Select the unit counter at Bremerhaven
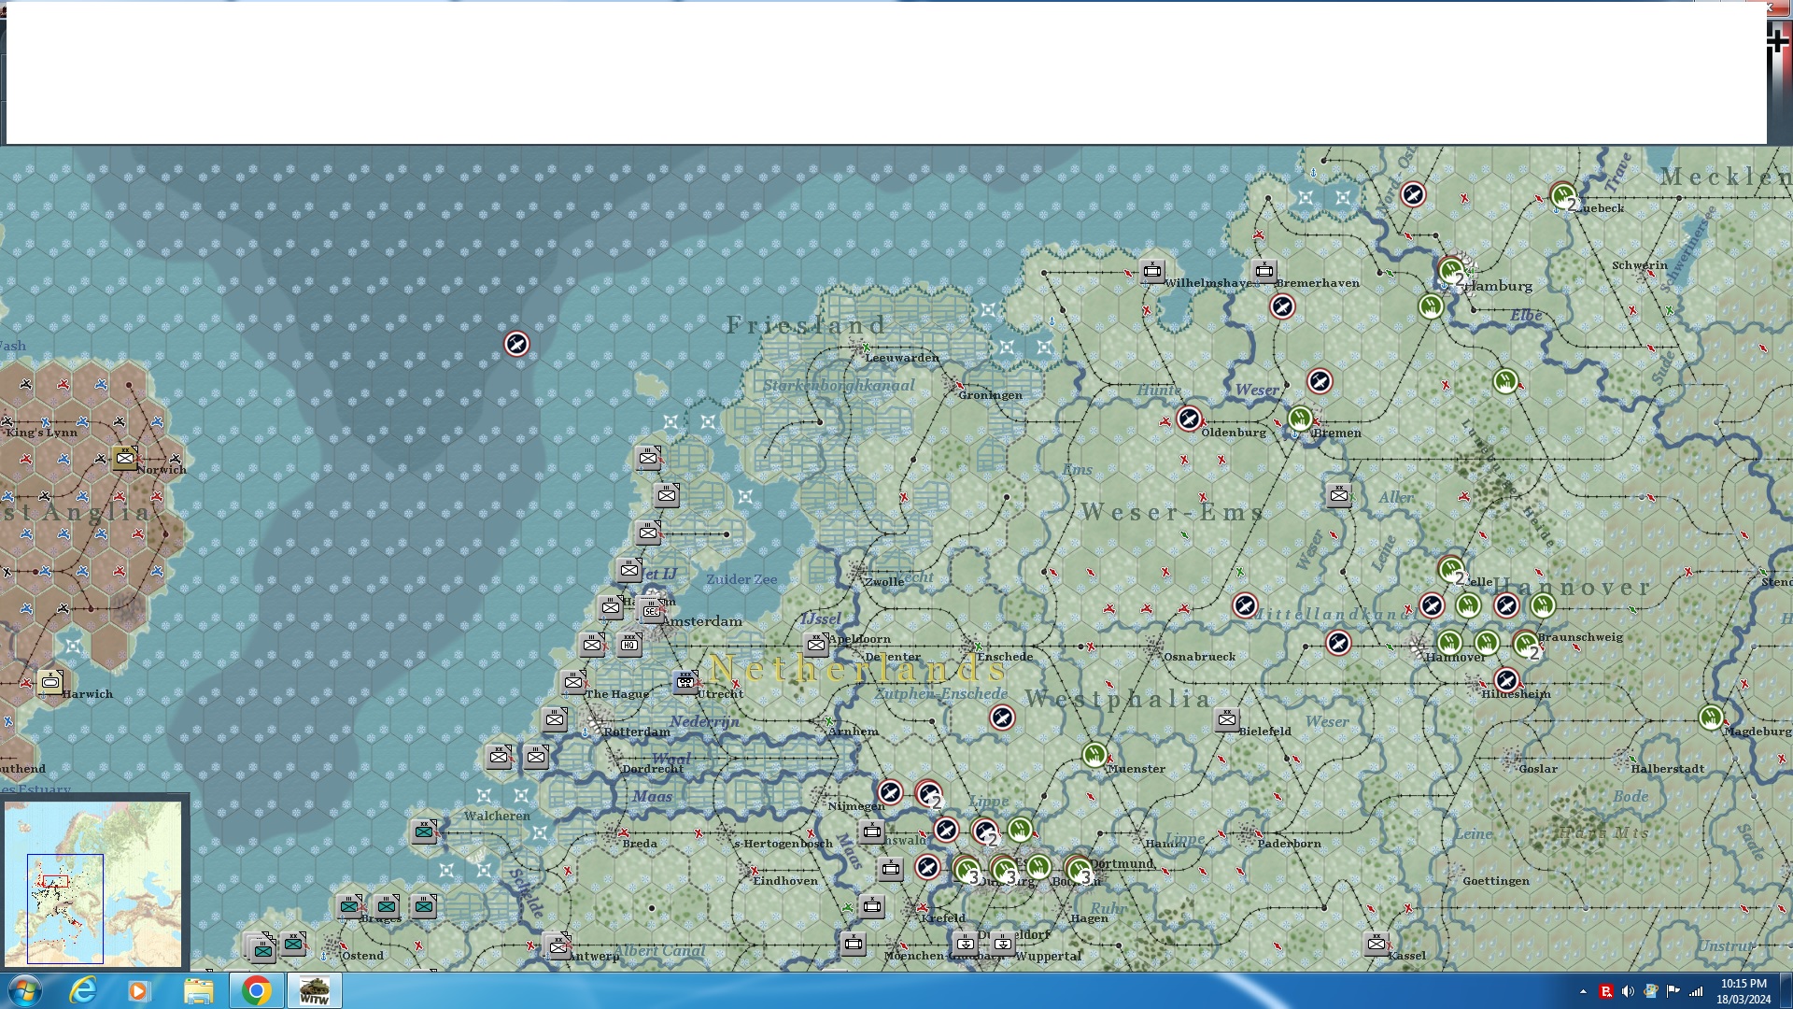Image resolution: width=1793 pixels, height=1009 pixels. [1264, 271]
